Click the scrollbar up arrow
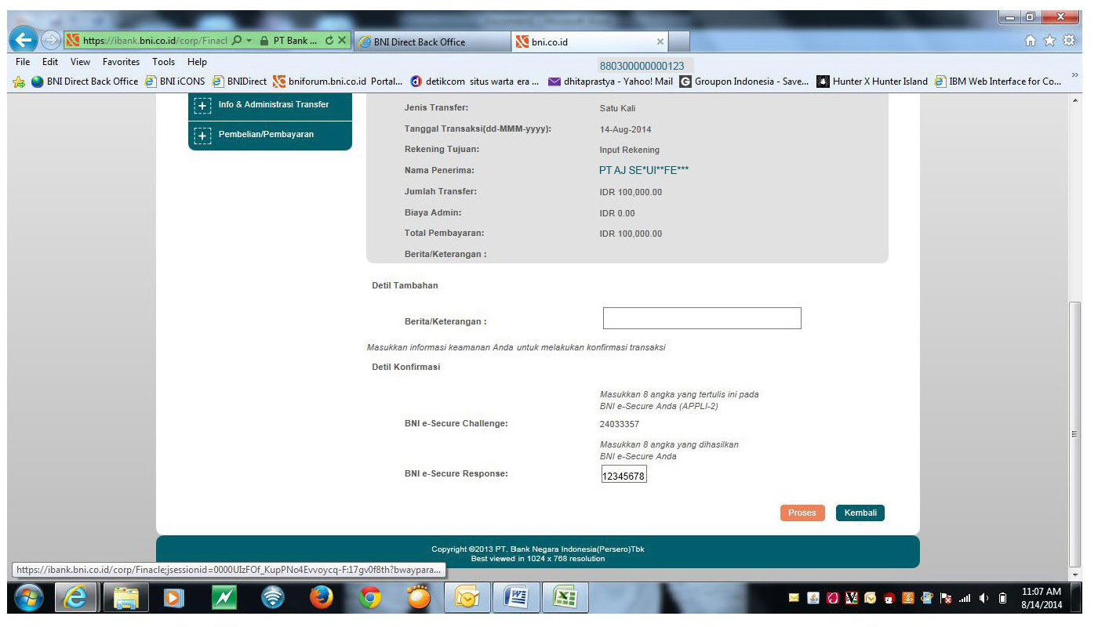The height and width of the screenshot is (627, 1098). tap(1074, 101)
